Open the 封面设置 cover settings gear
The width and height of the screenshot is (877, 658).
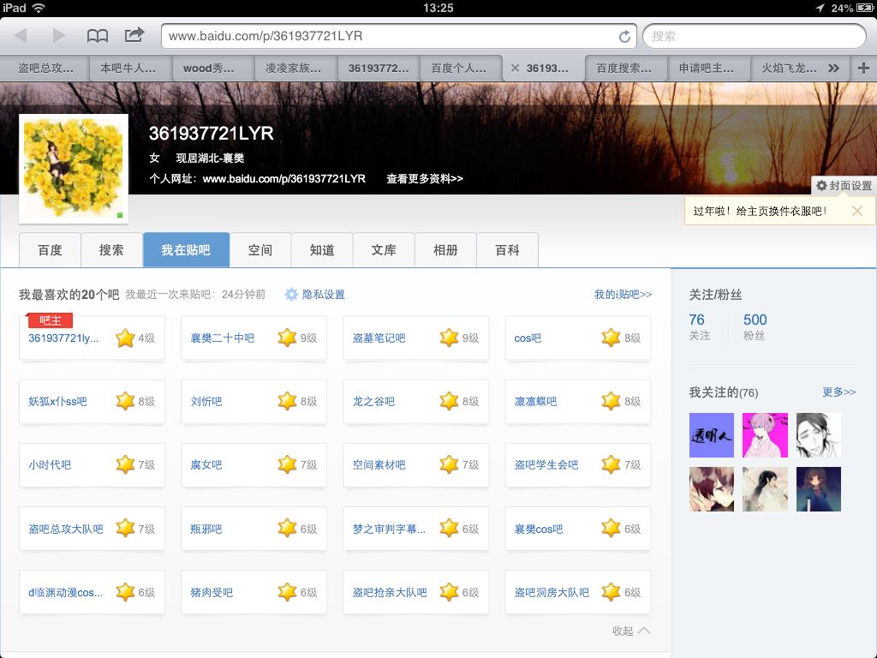click(844, 185)
